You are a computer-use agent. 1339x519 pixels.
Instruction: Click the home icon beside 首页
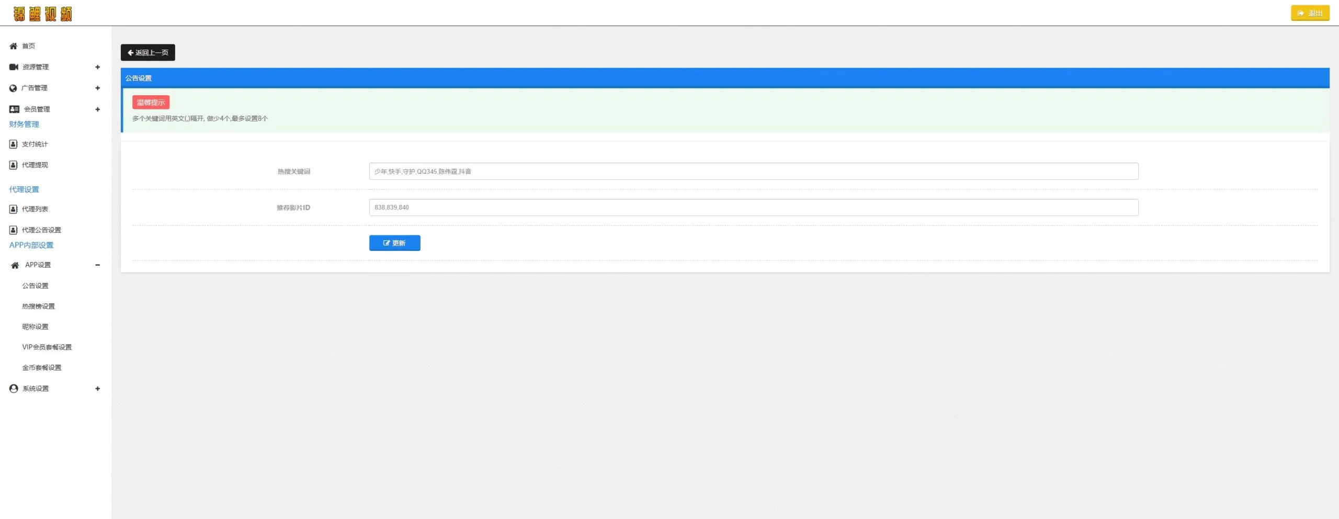coord(13,46)
